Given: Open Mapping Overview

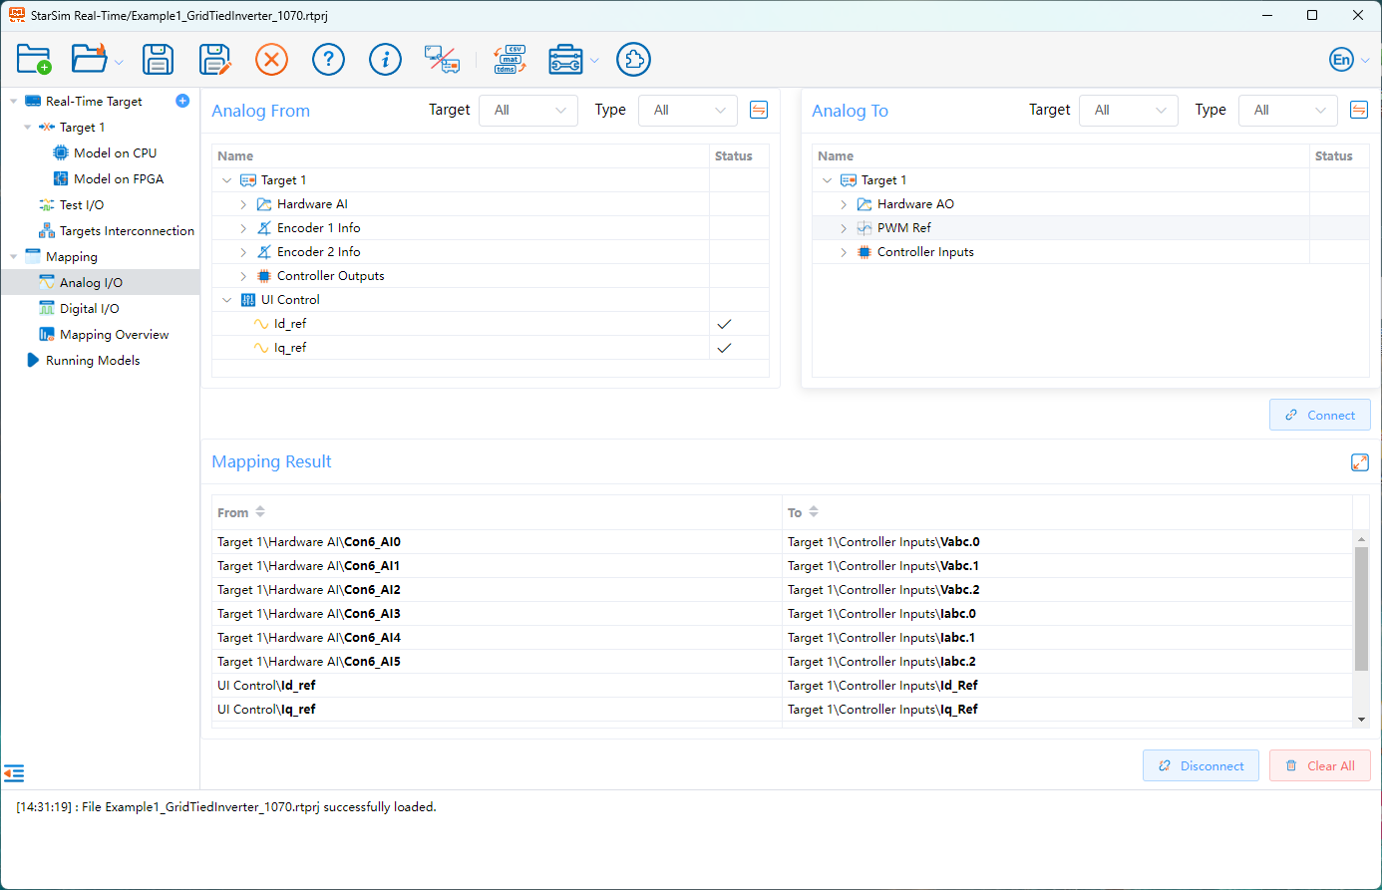Looking at the screenshot, I should pyautogui.click(x=114, y=335).
